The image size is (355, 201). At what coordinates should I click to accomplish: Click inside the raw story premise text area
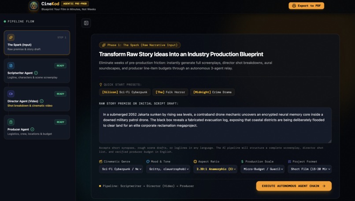[215, 126]
